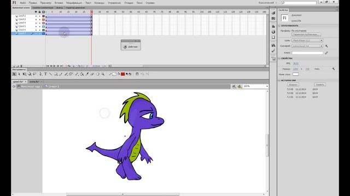Select the Zoom magnifier tool
Image resolution: width=350 pixels, height=196 pixels.
103,74
